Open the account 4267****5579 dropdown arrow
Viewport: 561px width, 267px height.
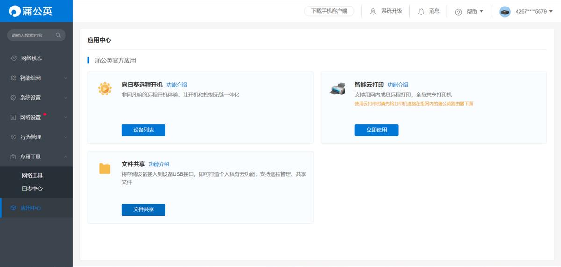click(551, 11)
